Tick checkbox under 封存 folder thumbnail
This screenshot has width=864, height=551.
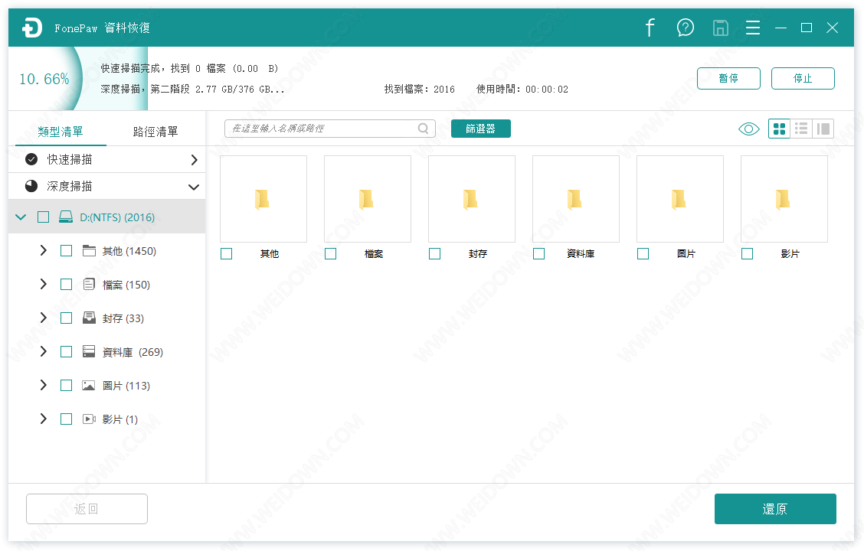tap(434, 254)
